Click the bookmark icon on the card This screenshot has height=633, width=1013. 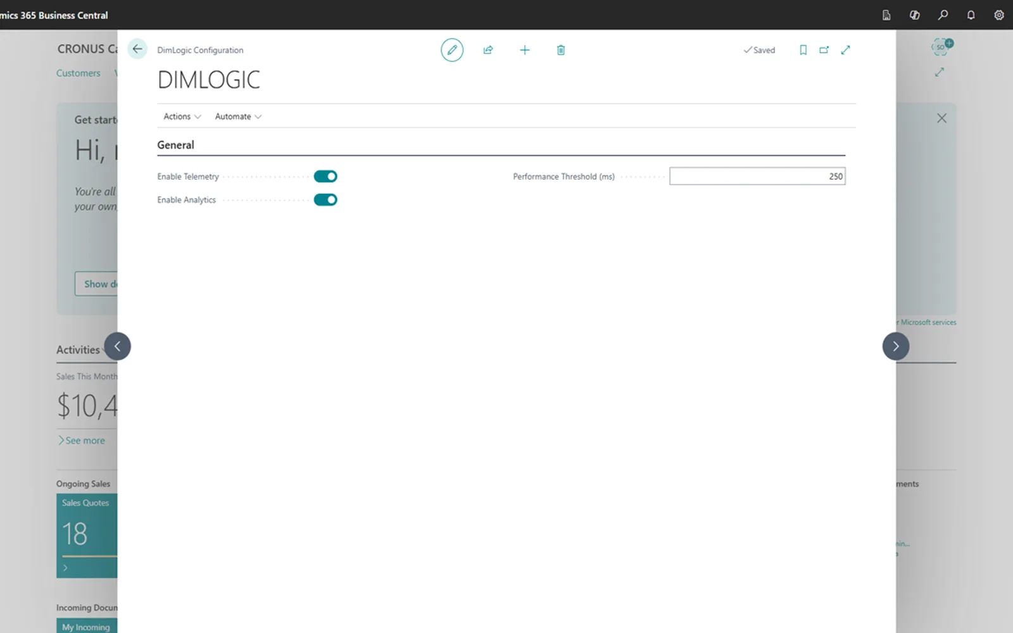[x=803, y=50]
